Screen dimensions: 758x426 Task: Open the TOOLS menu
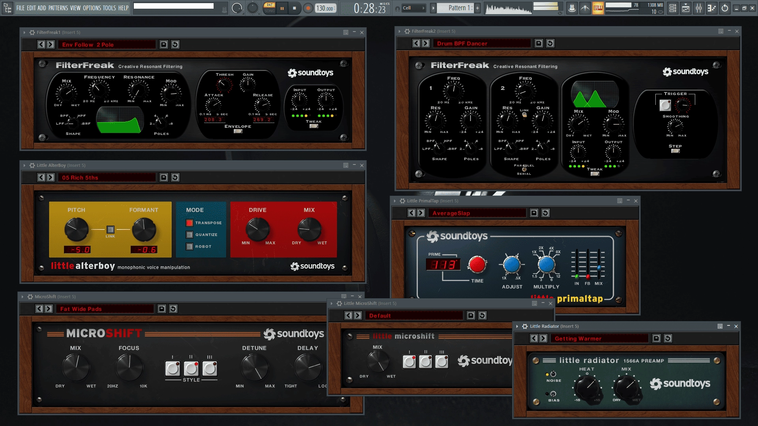109,8
